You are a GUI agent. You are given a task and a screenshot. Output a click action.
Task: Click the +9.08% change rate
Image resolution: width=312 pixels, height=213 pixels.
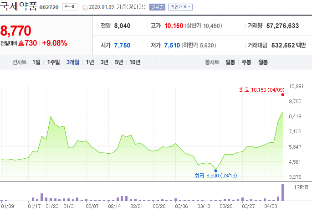point(55,43)
